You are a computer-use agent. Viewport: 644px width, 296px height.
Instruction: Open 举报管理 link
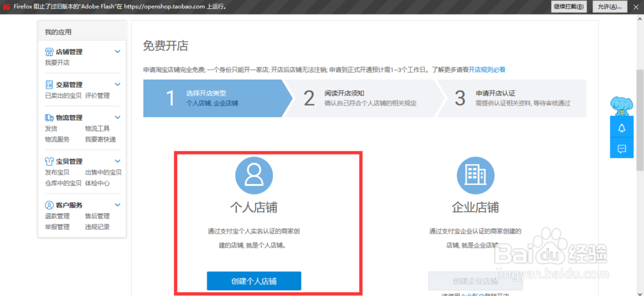pyautogui.click(x=57, y=227)
